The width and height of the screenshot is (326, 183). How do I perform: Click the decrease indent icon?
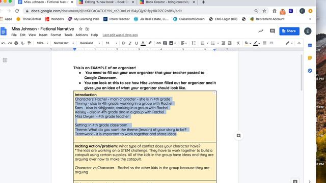[x=223, y=43]
